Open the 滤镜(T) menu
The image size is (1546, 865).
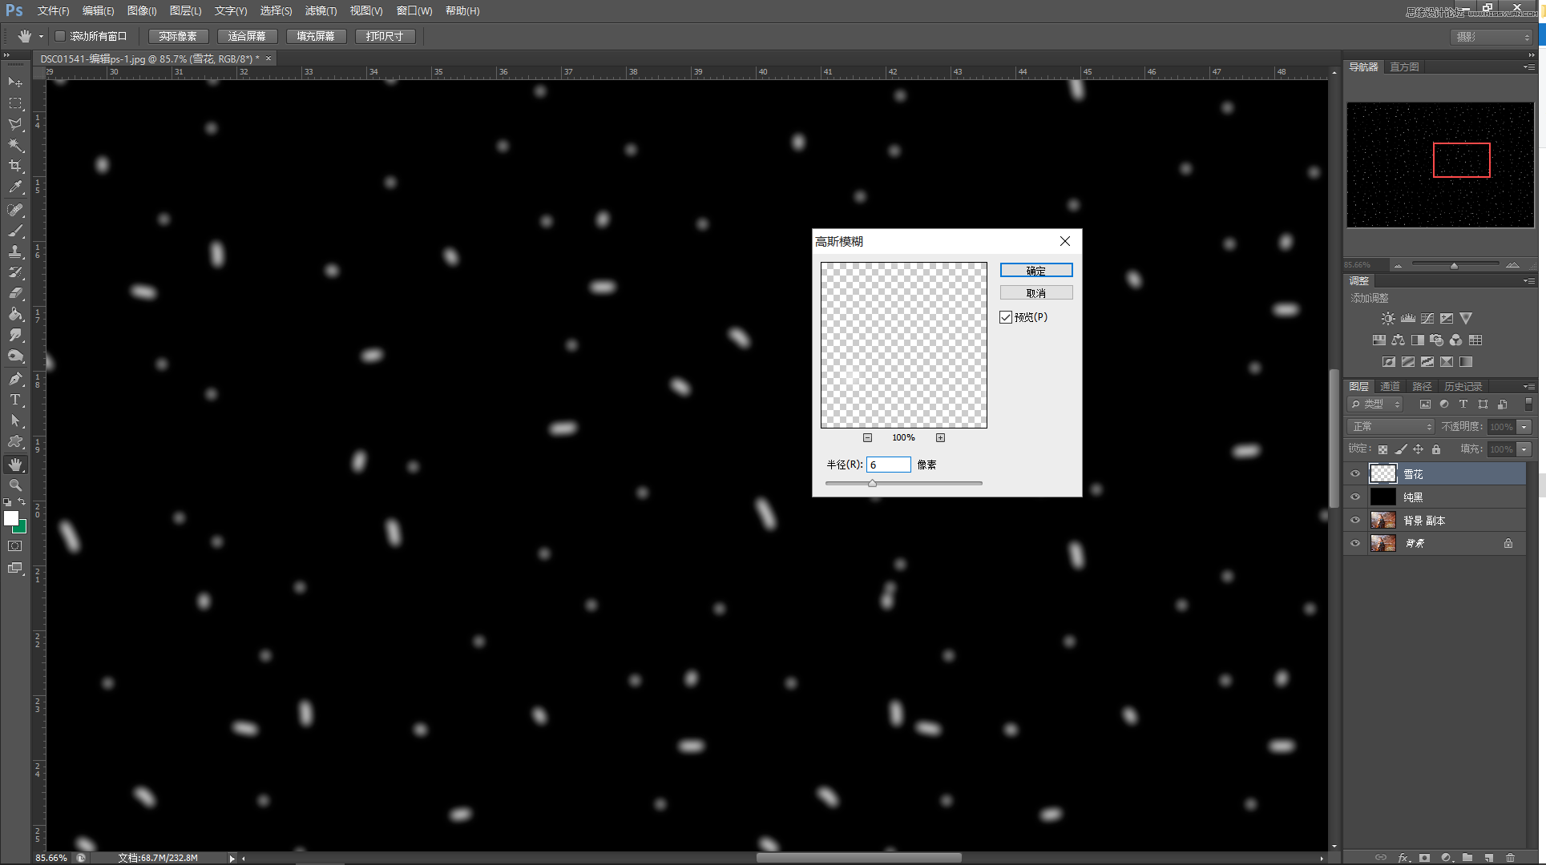click(x=321, y=11)
